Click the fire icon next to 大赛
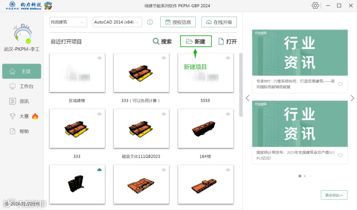This screenshot has width=357, height=210. pos(35,116)
